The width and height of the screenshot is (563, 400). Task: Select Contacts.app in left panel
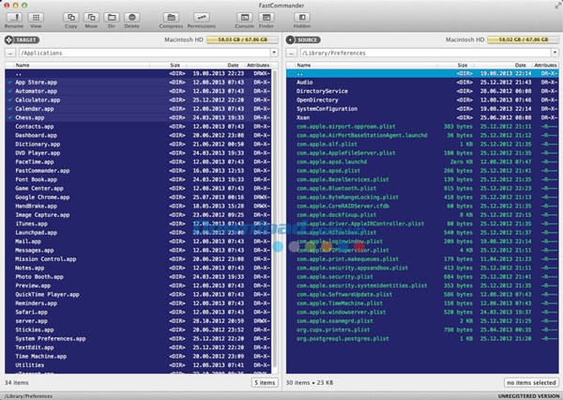click(x=138, y=127)
